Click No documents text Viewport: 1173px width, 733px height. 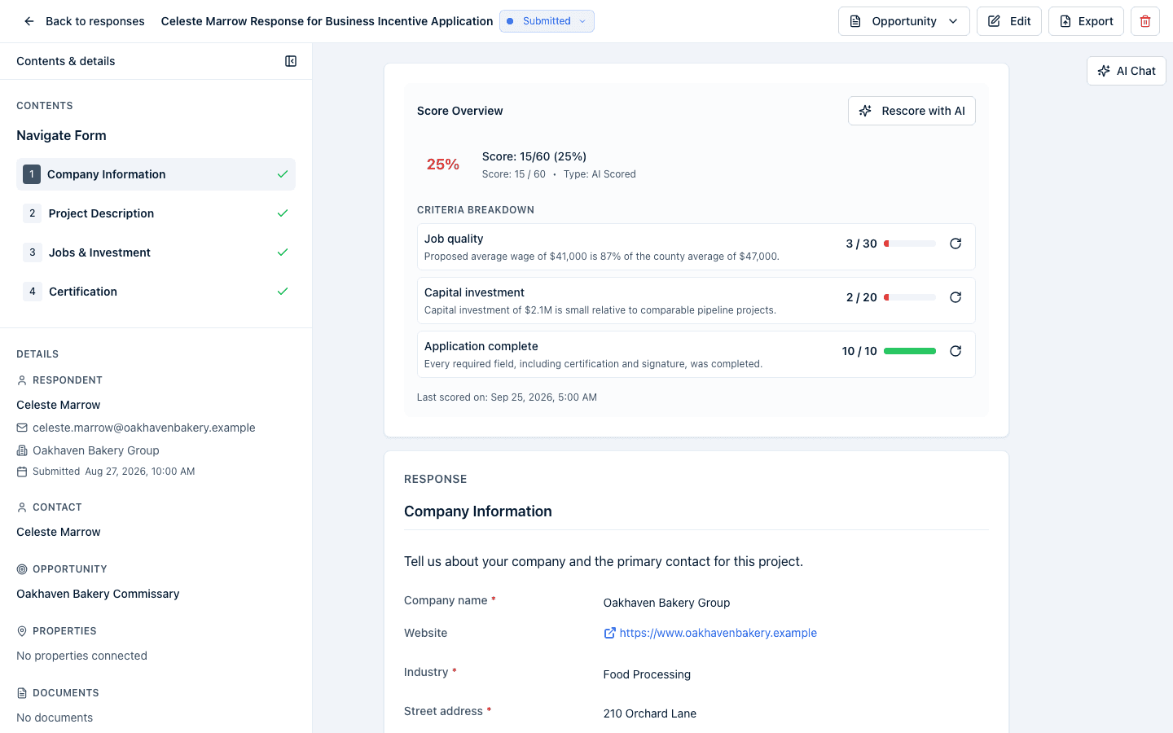tap(55, 718)
